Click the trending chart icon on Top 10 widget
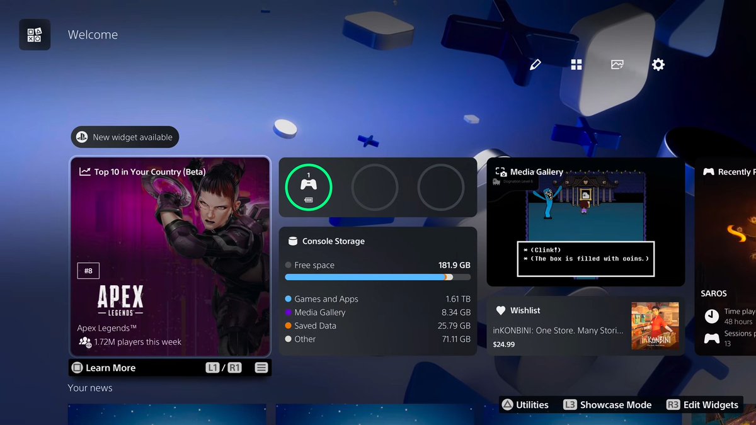Viewport: 756px width, 425px height. (84, 171)
